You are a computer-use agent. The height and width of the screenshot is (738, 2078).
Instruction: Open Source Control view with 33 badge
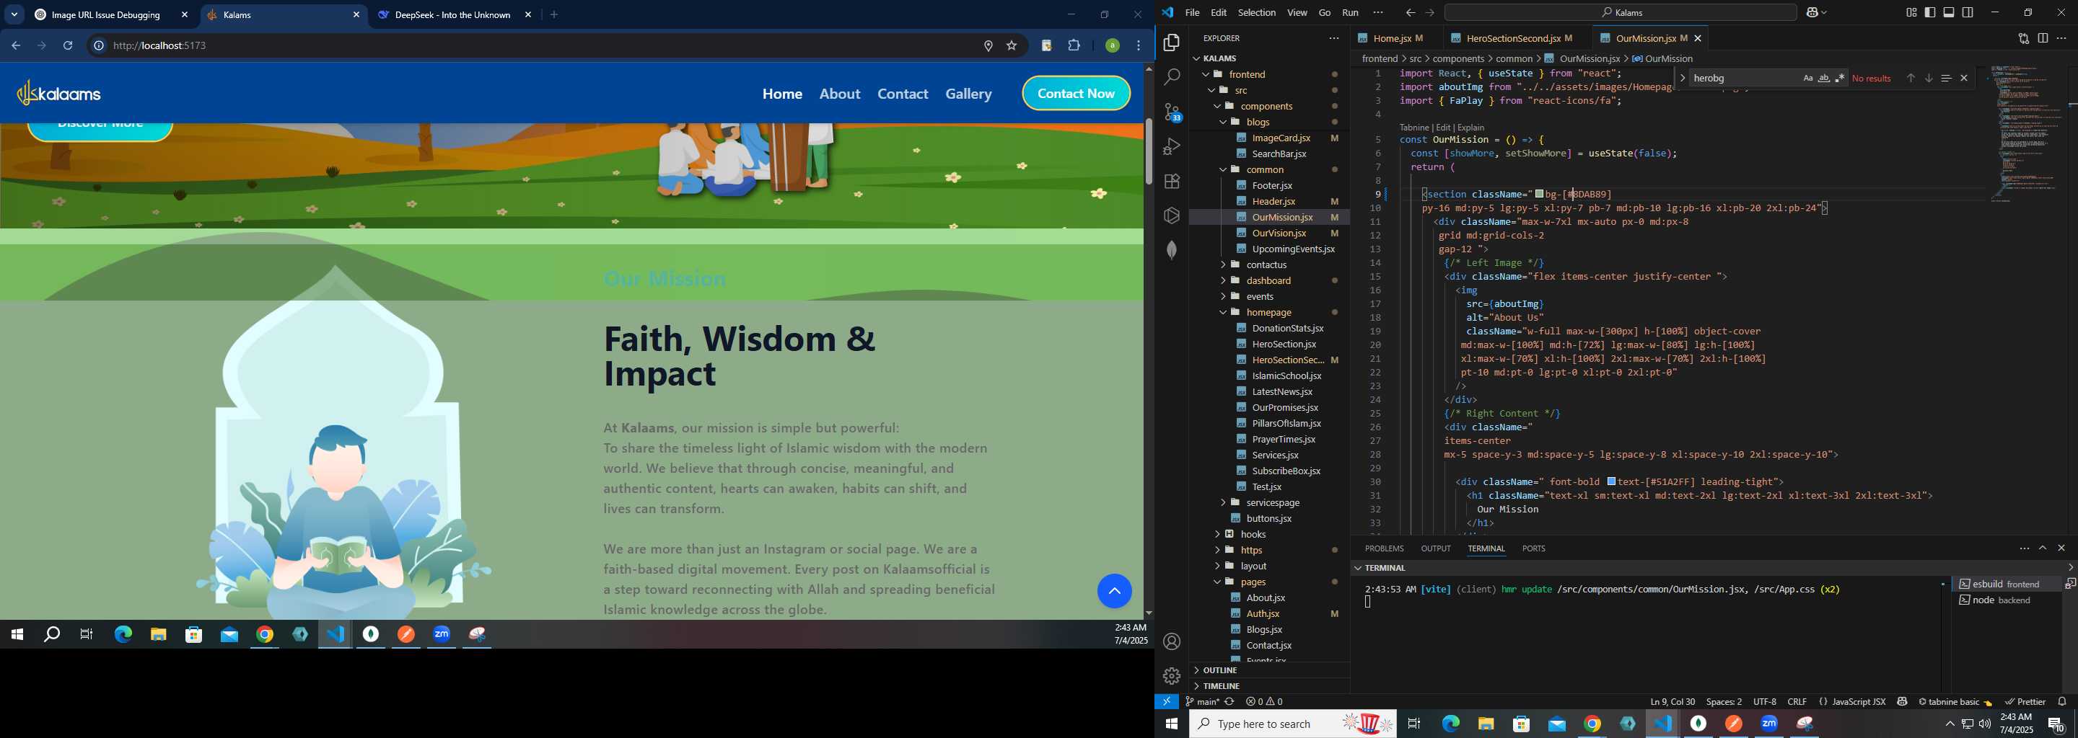[x=1171, y=112]
